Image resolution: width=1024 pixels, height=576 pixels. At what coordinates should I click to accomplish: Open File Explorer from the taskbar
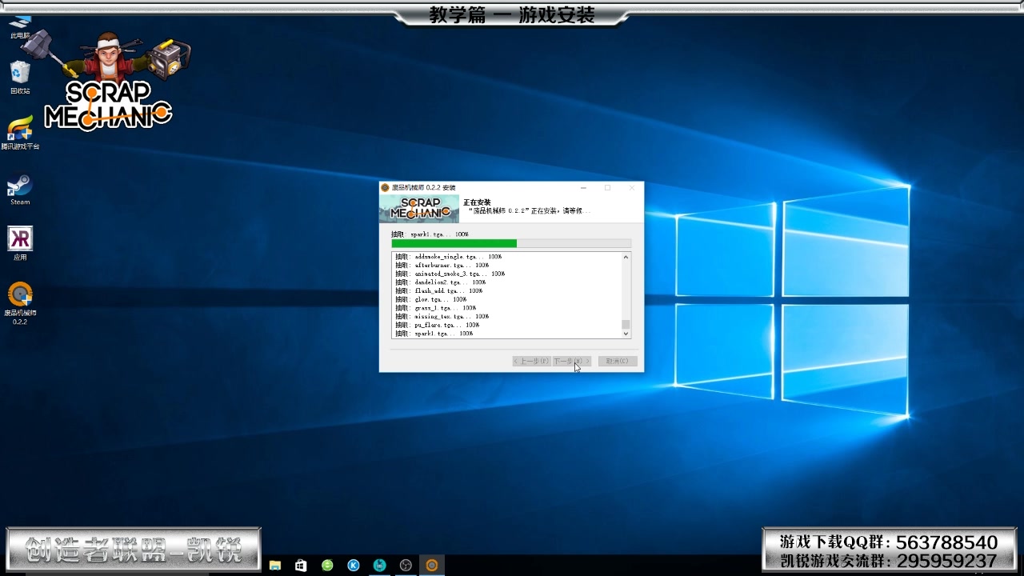[x=275, y=566]
